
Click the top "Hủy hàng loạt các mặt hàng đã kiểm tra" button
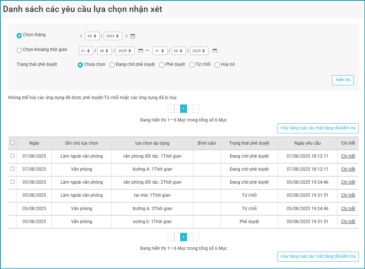318,128
